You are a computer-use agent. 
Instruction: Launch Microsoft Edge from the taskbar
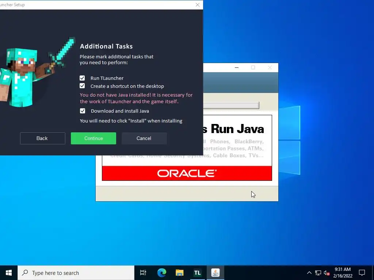(x=162, y=273)
